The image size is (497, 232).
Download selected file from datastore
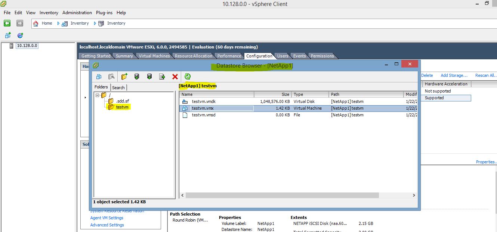pos(149,76)
